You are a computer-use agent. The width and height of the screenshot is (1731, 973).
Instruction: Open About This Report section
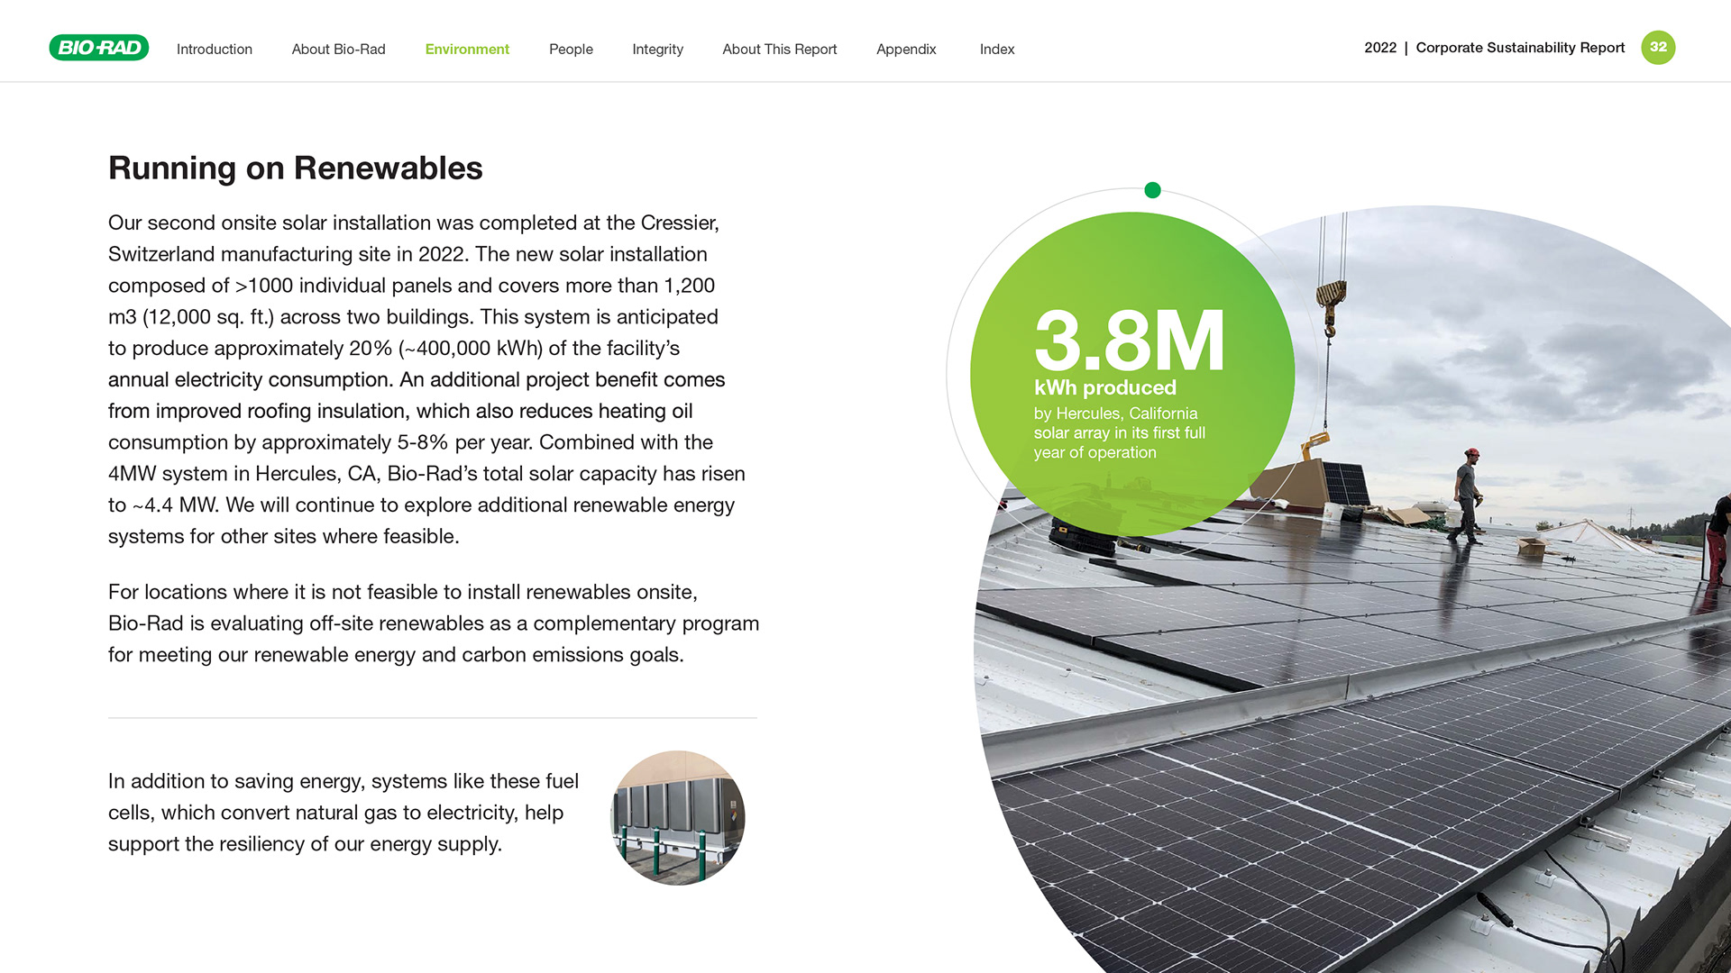pos(779,50)
